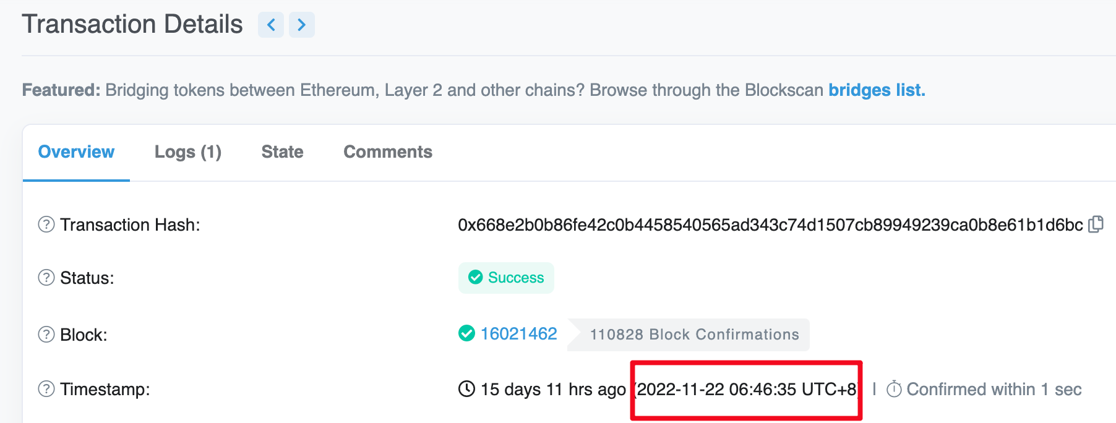Click the clock icon before 15 days
Screen dimensions: 1116x423
click(466, 389)
